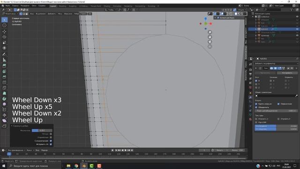300x169 pixels.
Task: Open the timeline Воспроизведение dropdown
Action: pos(17,150)
